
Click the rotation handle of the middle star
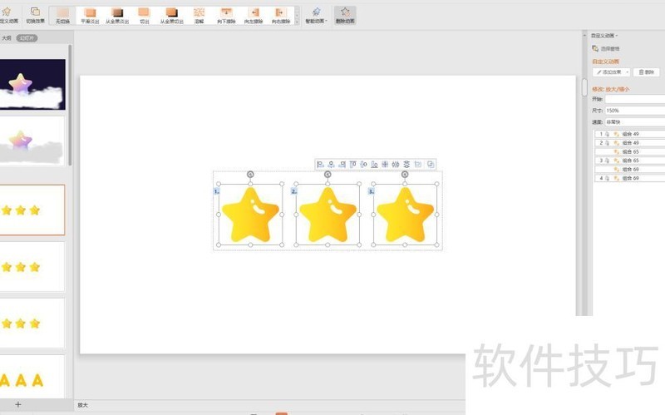tap(328, 175)
